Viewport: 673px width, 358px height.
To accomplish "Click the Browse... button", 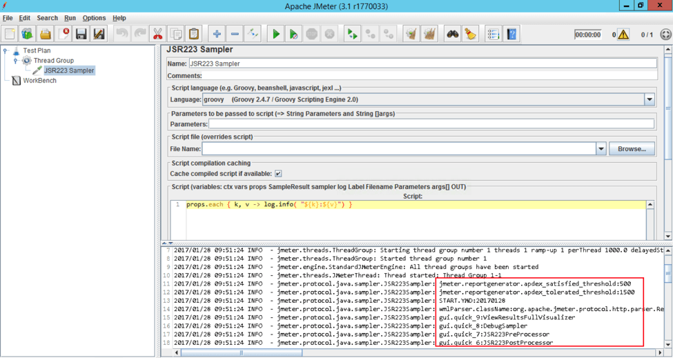I will pos(632,149).
